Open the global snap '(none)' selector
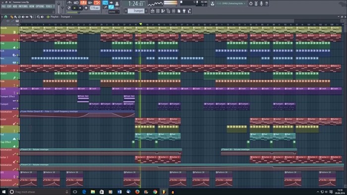Viewport: 347px width, 195px height. point(114,12)
